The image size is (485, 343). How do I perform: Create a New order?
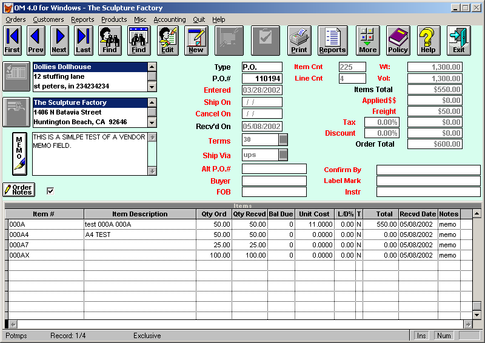click(x=196, y=41)
